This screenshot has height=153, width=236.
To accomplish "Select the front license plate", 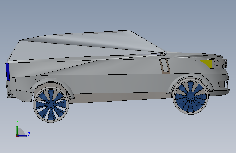I will pos(226,63).
